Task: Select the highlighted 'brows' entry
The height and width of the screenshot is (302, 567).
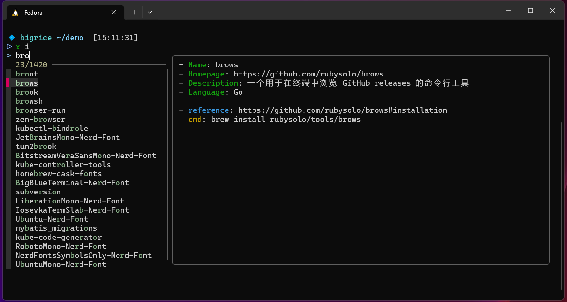Action: click(x=27, y=83)
